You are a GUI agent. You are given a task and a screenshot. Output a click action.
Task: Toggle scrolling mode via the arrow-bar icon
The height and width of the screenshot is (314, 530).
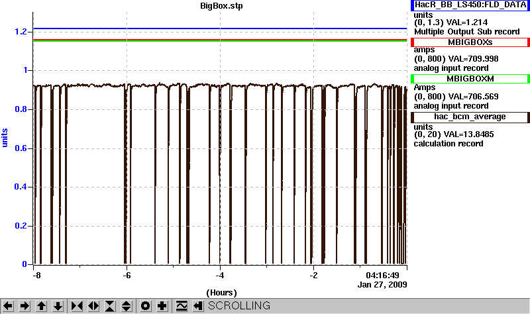pos(198,306)
